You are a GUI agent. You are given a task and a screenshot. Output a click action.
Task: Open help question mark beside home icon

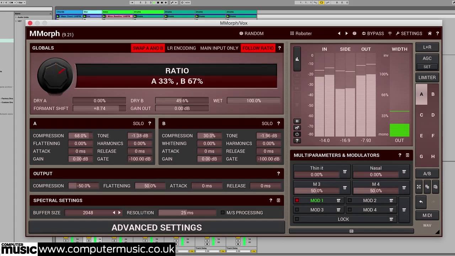click(x=437, y=33)
